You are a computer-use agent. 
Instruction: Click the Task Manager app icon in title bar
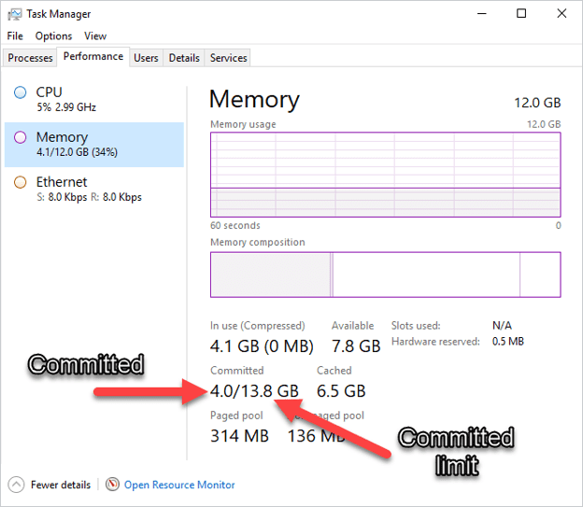click(15, 14)
